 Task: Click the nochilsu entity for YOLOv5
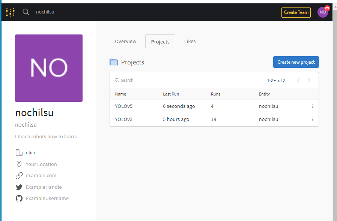click(268, 106)
